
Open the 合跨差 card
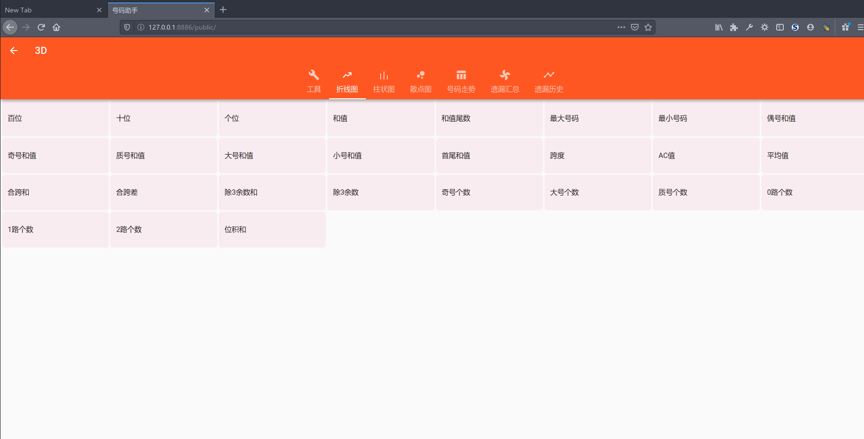[164, 192]
